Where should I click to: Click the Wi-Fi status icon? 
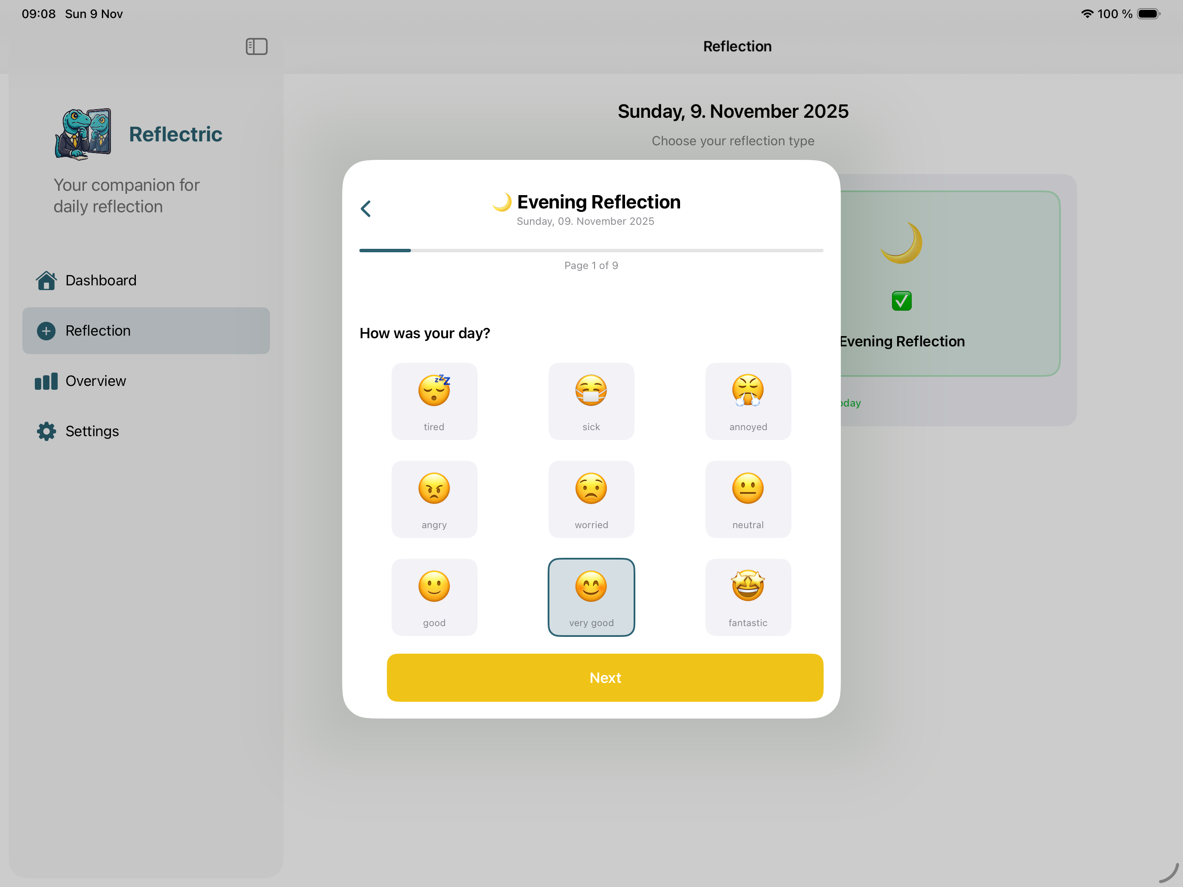click(x=1087, y=14)
